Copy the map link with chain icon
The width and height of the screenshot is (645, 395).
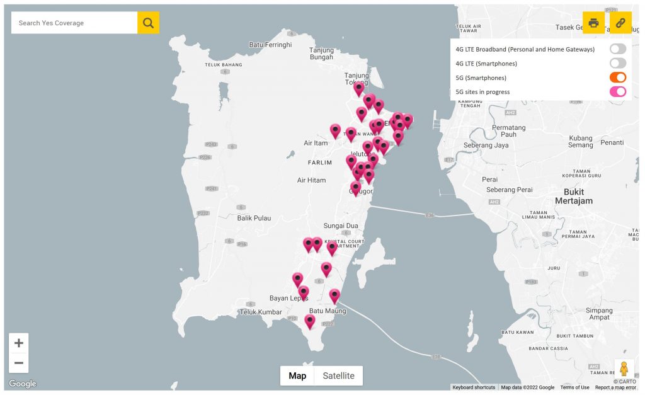pyautogui.click(x=620, y=23)
